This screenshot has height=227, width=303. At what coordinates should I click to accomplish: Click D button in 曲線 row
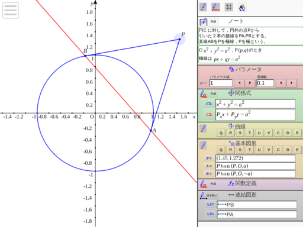288,133
